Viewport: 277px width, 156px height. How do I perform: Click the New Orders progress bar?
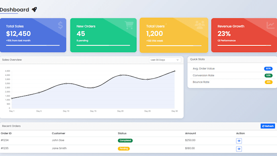point(103,45)
